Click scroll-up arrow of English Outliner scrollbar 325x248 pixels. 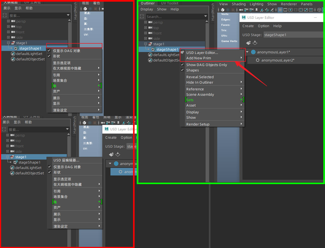coord(207,21)
